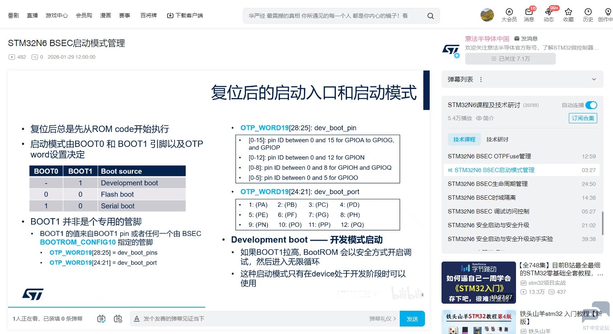The height and width of the screenshot is (334, 613).
Task: Click playlist title STM32N6课程及技术研讨
Action: [x=484, y=105]
